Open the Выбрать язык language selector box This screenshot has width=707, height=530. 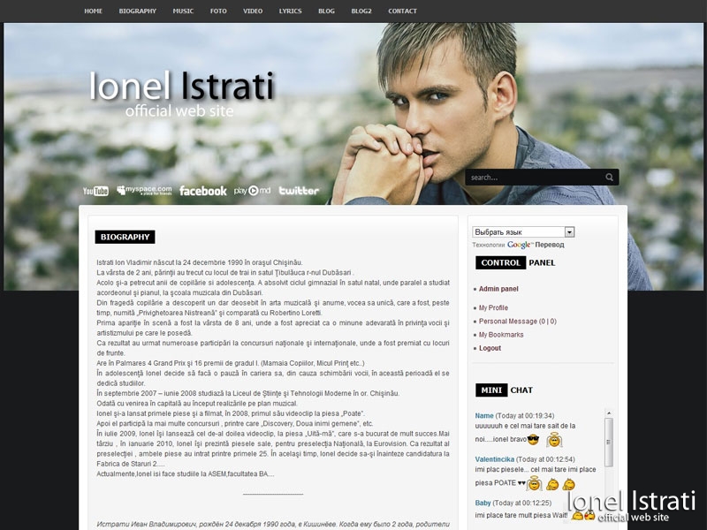[523, 232]
